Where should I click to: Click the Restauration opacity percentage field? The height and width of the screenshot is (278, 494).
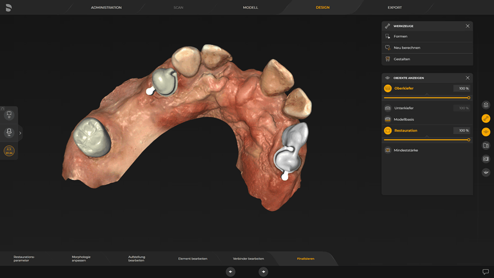pos(462,130)
